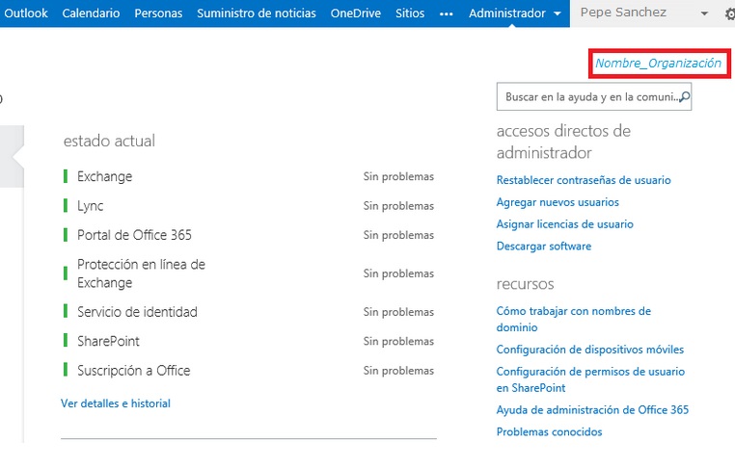
Task: Click the help and community search field
Action: [586, 97]
